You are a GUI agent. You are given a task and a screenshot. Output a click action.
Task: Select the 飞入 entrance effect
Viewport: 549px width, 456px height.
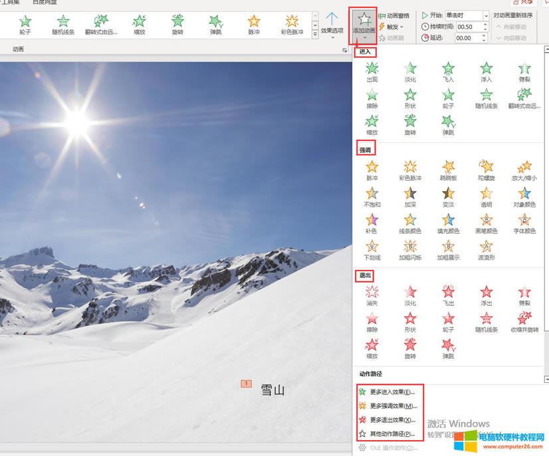449,71
